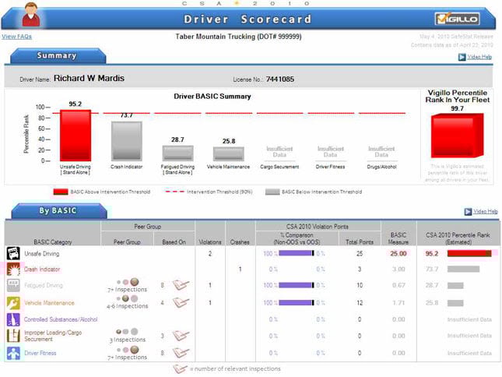This screenshot has height=377, width=502.
Task: Open the Summary section Video Help link
Action: click(479, 57)
